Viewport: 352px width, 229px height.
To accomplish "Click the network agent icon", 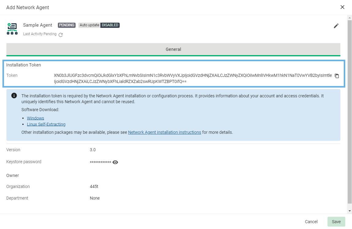I will point(12,29).
